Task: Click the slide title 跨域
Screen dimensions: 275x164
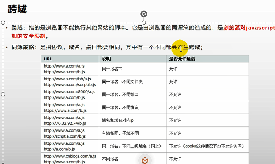Action: [17, 9]
